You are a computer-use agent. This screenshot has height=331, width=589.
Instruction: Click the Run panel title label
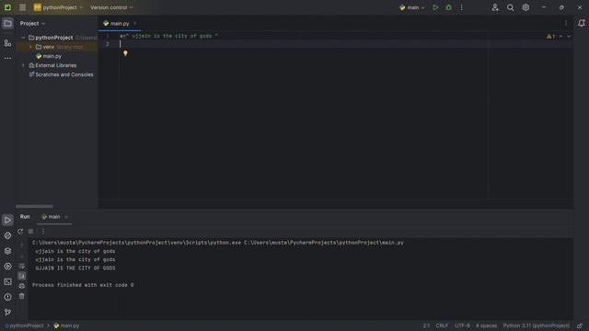pos(25,217)
